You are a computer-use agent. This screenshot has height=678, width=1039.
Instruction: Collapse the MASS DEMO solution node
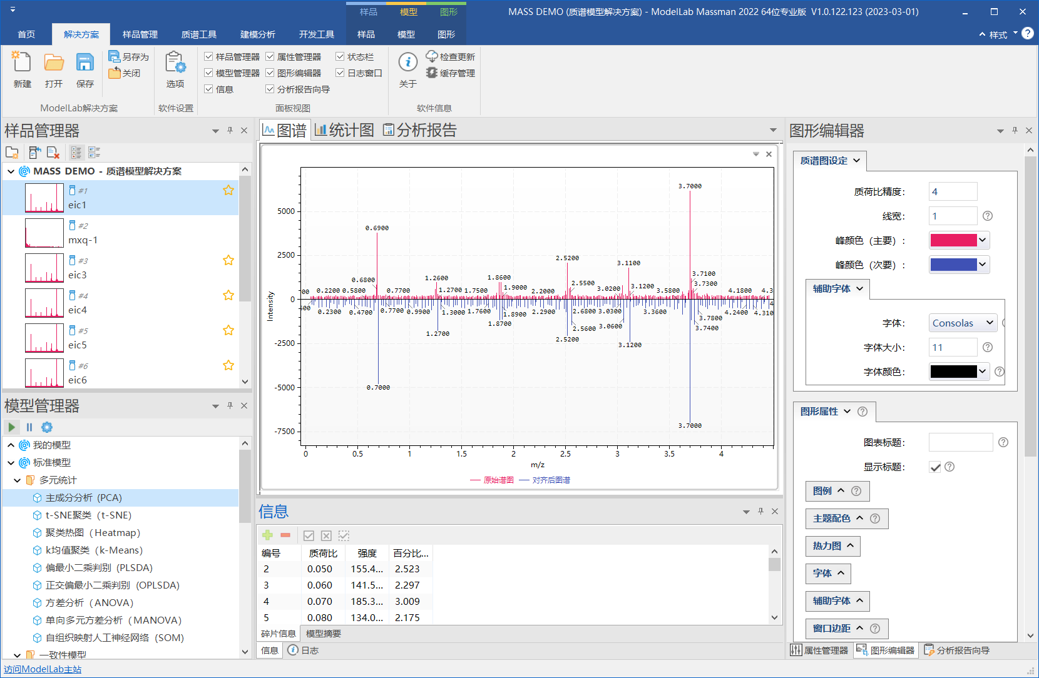11,171
